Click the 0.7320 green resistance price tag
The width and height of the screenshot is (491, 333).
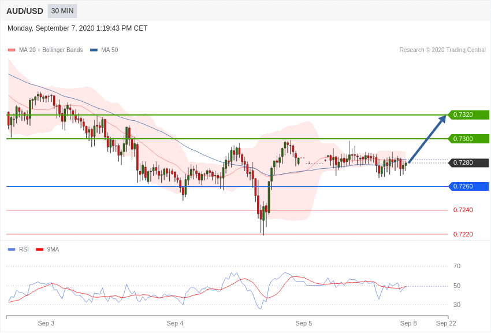coord(469,114)
